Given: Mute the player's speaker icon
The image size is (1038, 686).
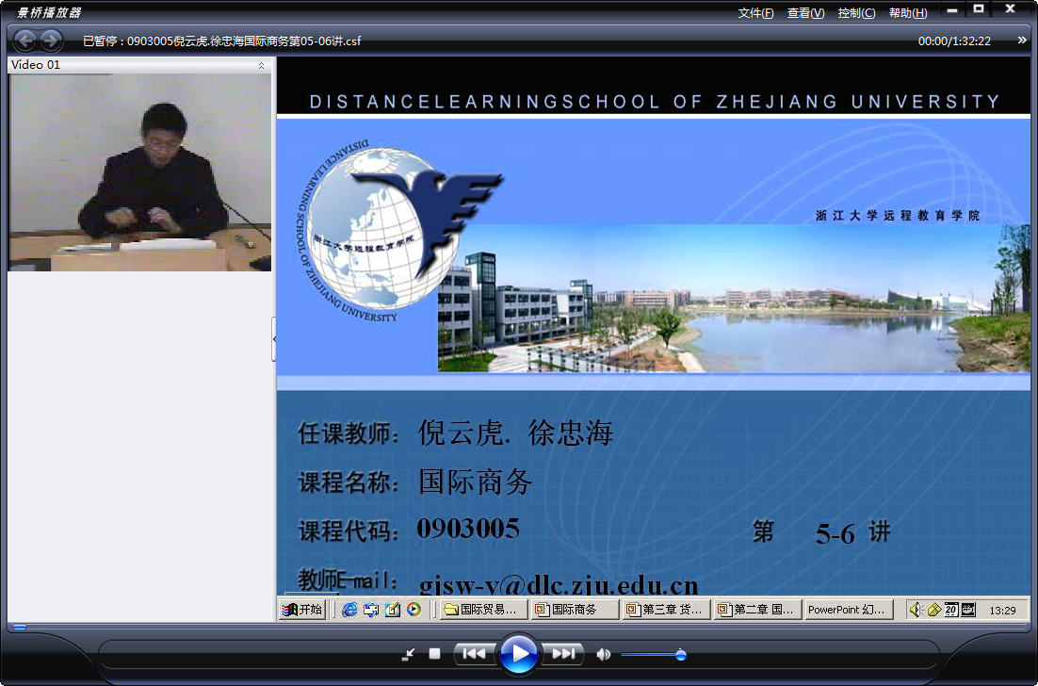Looking at the screenshot, I should point(603,655).
